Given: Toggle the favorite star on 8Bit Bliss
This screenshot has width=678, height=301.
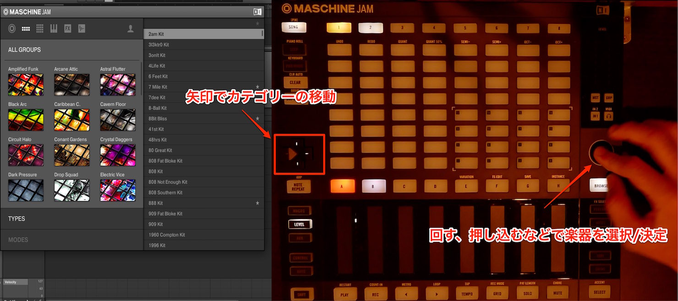Looking at the screenshot, I should [257, 118].
